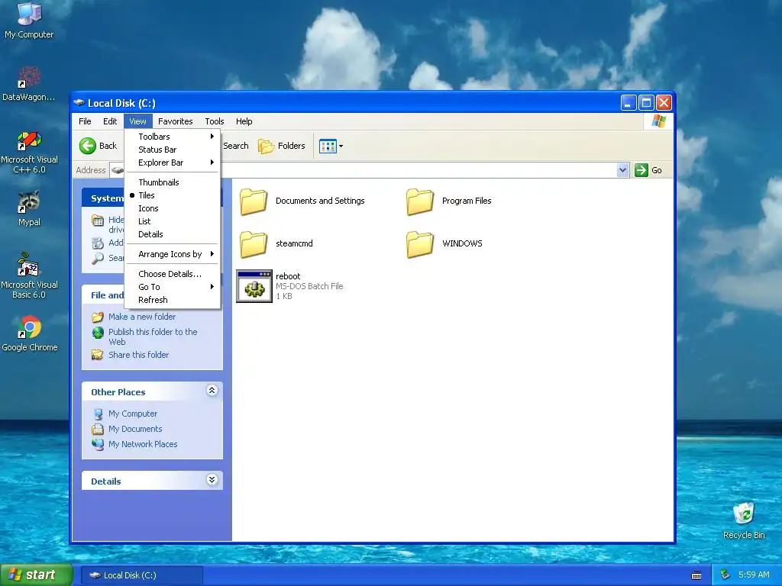This screenshot has width=782, height=586.
Task: Click the Windows flag logo in menu bar
Action: (x=658, y=121)
